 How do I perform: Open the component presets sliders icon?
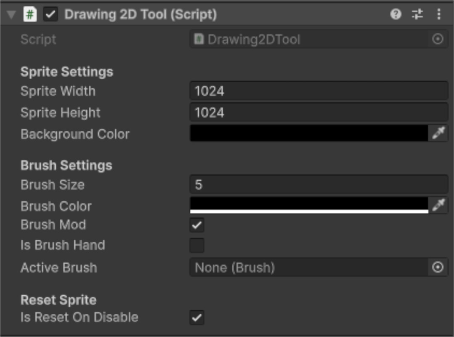pos(417,15)
